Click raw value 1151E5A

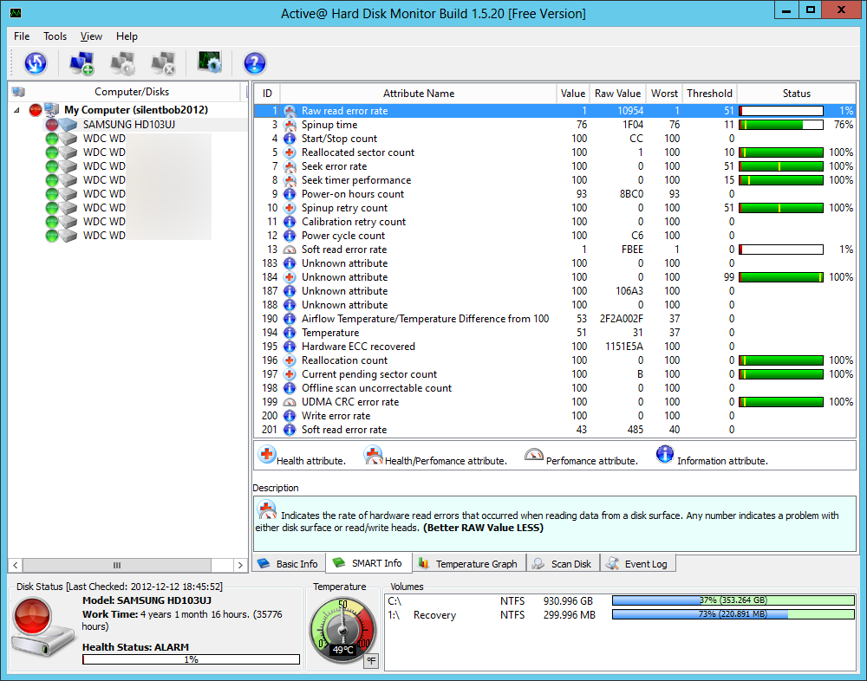pyautogui.click(x=623, y=347)
